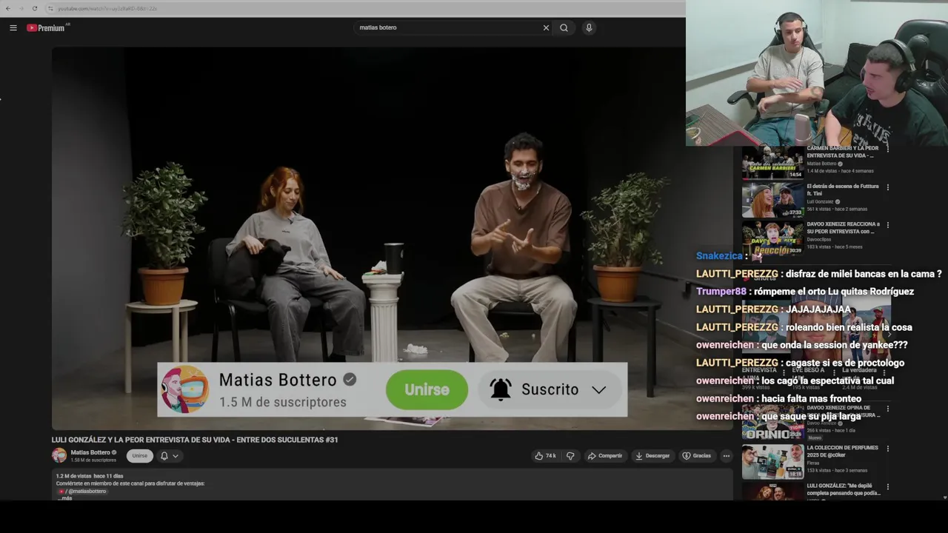The width and height of the screenshot is (948, 533).
Task: Open options for LA COLECCION DE PERFUMES video
Action: tap(887, 449)
